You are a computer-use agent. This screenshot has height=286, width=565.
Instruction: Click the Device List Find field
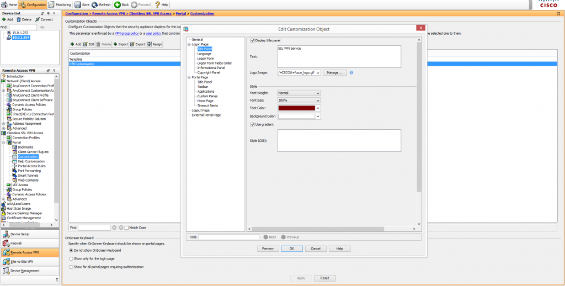click(23, 27)
